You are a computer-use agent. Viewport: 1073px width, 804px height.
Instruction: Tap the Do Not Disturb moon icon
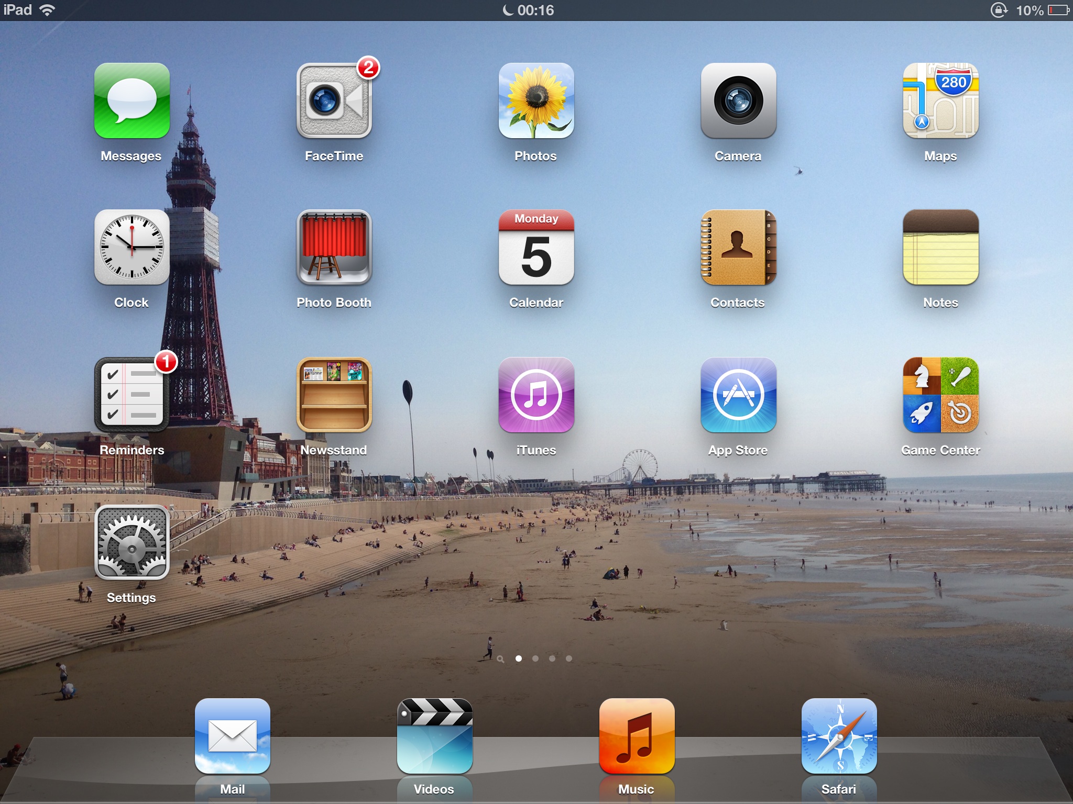tap(508, 10)
